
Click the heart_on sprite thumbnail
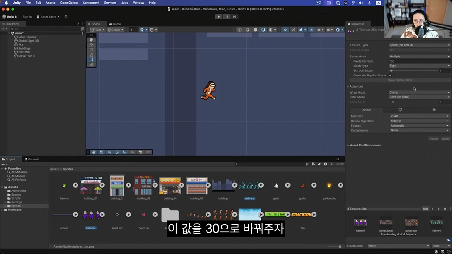point(143,215)
